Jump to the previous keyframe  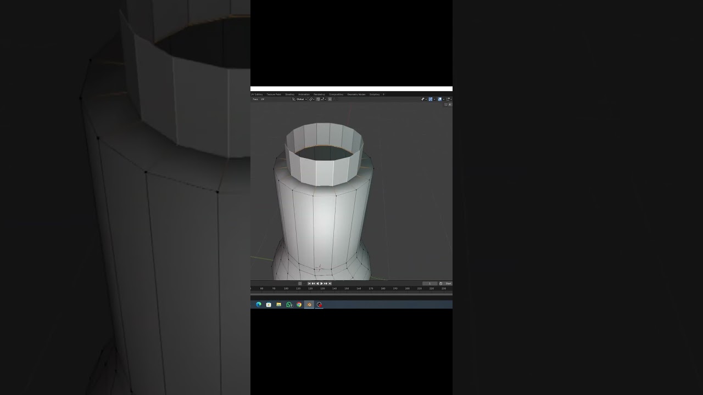(313, 284)
